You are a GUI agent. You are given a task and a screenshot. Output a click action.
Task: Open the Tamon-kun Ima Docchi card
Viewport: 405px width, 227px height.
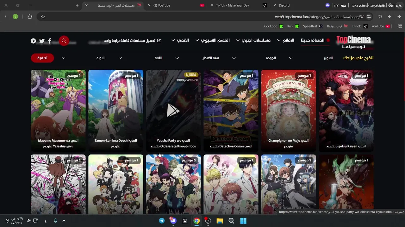[116, 110]
